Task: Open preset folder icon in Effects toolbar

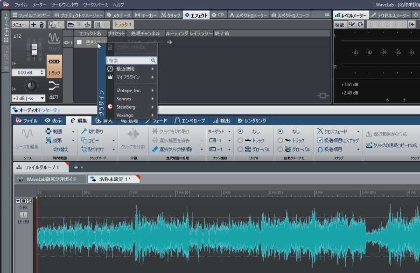Action: click(x=71, y=25)
